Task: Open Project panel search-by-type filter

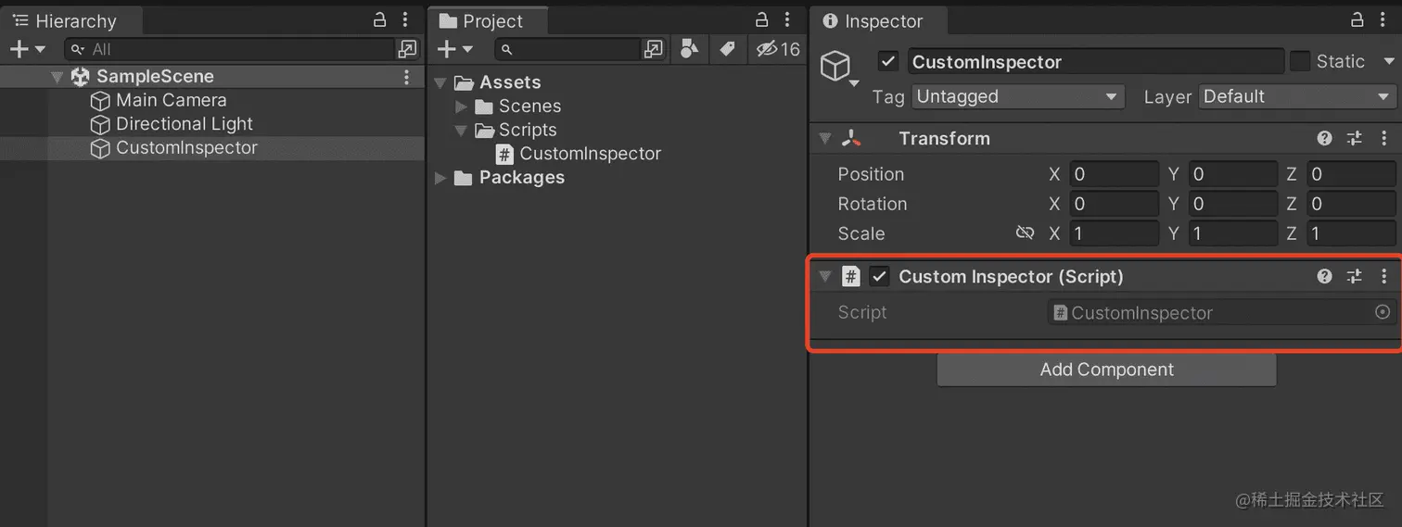Action: coord(689,49)
